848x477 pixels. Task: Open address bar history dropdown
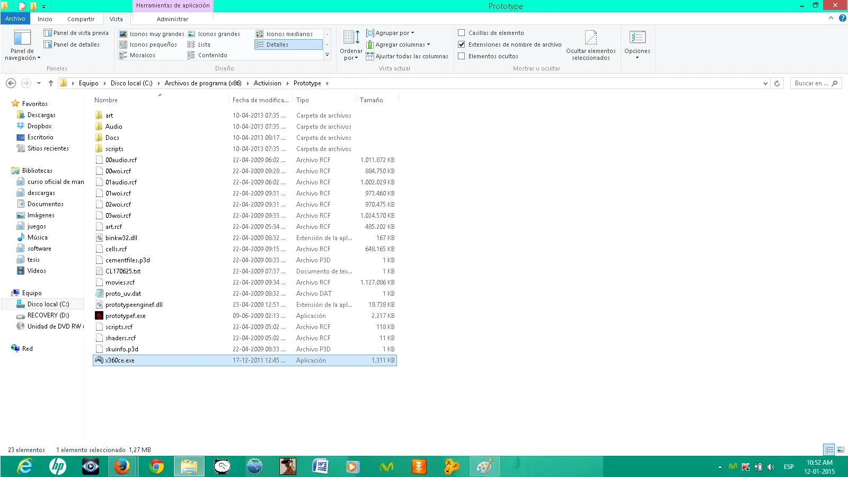pos(765,83)
